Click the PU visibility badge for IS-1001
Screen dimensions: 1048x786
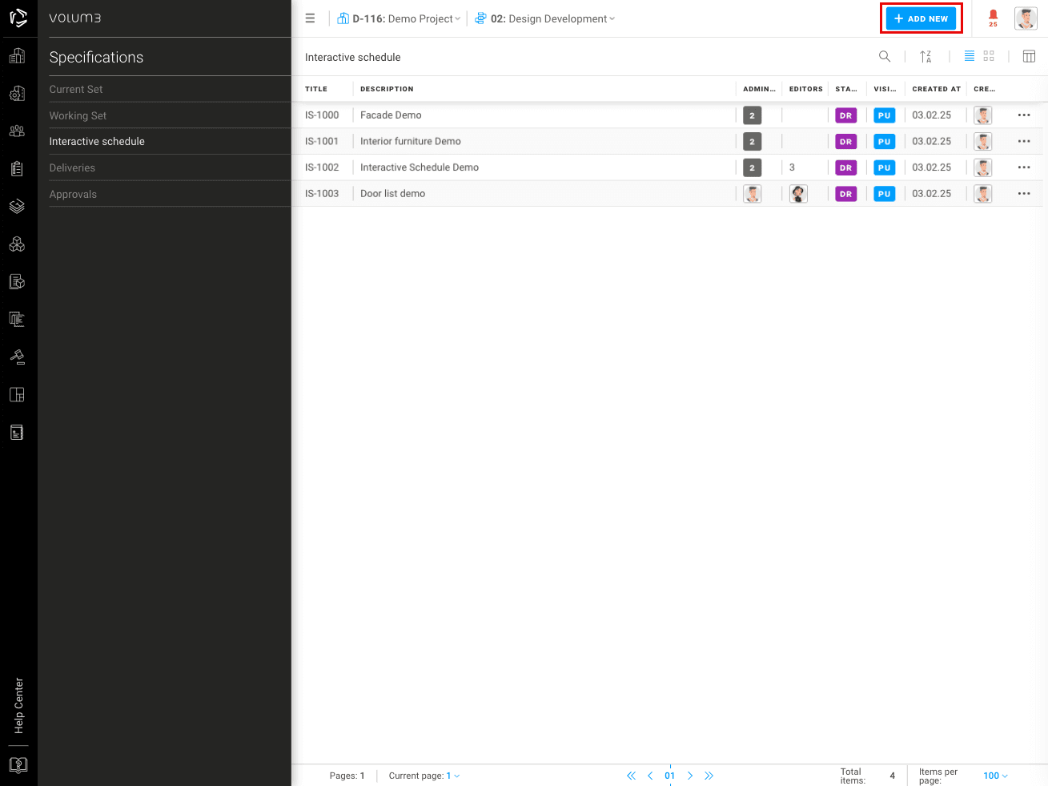click(885, 142)
